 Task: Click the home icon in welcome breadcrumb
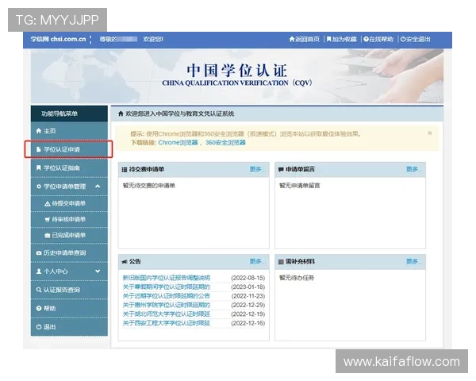point(121,114)
